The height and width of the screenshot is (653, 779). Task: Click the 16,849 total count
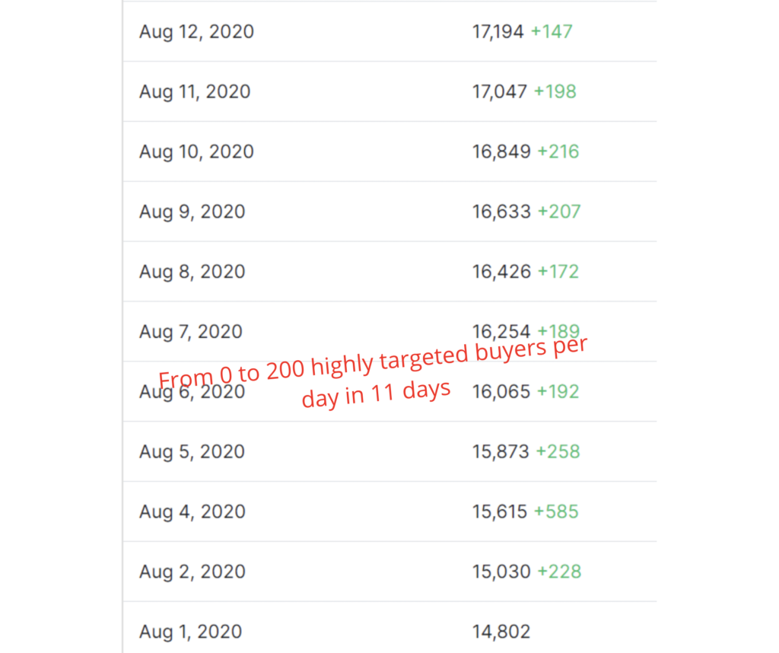pyautogui.click(x=501, y=151)
